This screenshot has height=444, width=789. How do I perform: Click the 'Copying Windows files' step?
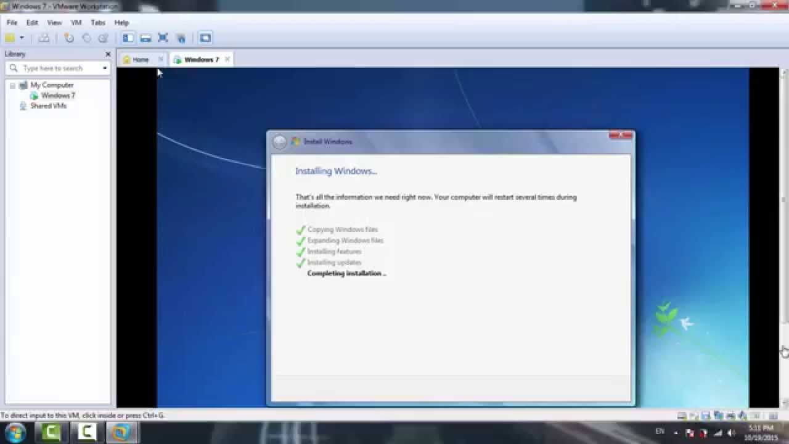[343, 229]
